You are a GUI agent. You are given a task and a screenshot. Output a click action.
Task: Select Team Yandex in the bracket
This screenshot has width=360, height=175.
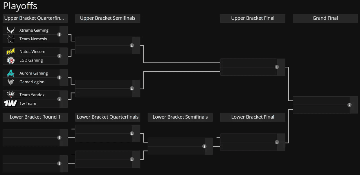point(32,95)
